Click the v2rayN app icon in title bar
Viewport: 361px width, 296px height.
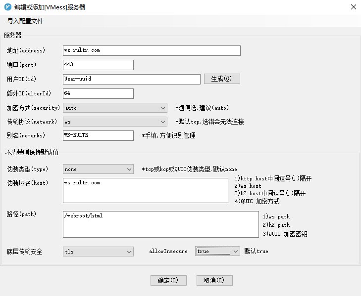click(7, 7)
